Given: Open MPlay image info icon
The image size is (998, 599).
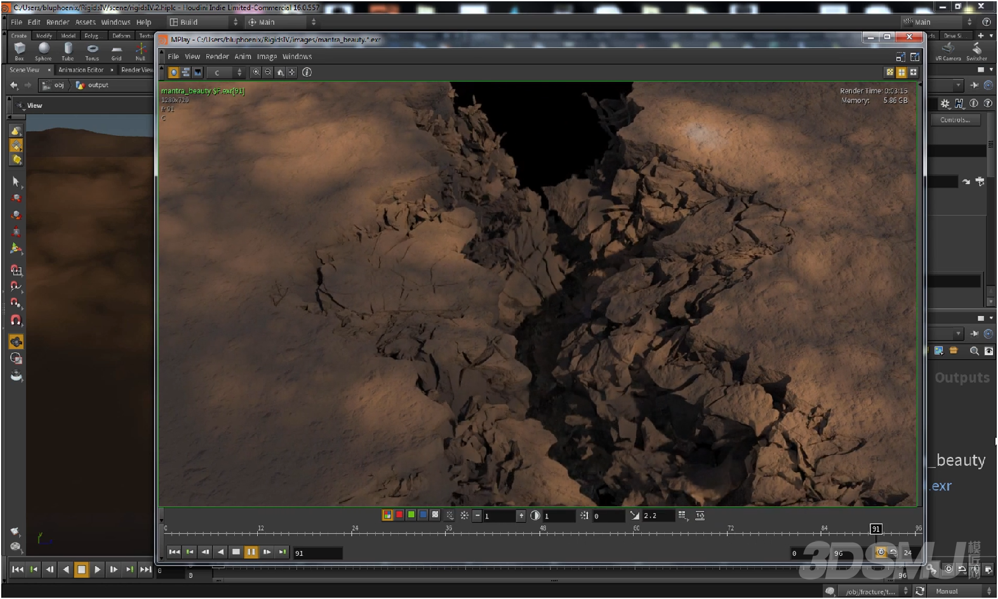Looking at the screenshot, I should click(x=307, y=72).
